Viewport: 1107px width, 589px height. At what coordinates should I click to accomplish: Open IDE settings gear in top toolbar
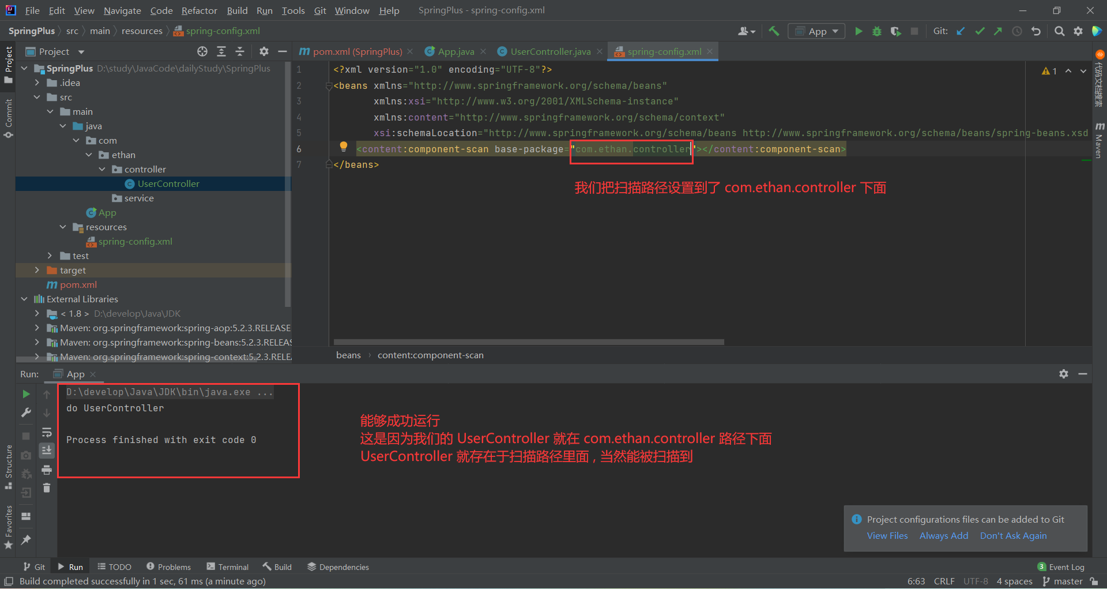(x=1078, y=31)
